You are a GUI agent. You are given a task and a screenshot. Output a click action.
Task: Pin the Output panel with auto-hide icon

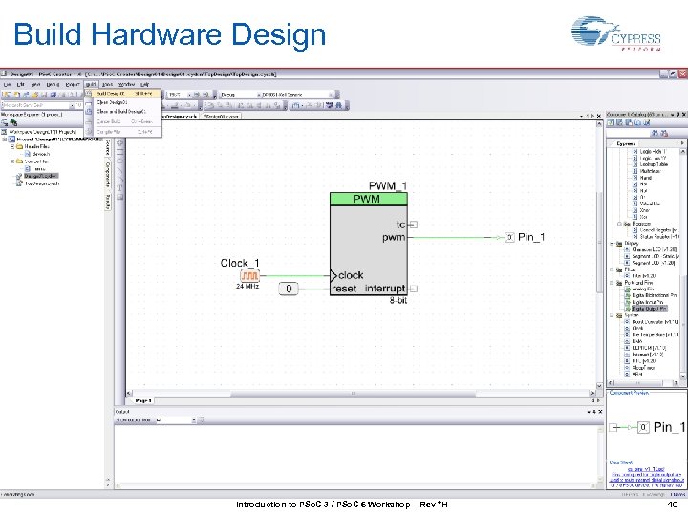click(594, 412)
